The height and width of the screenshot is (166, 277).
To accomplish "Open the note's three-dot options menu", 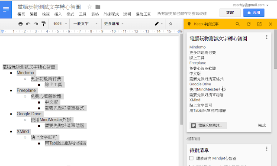I will (267, 37).
